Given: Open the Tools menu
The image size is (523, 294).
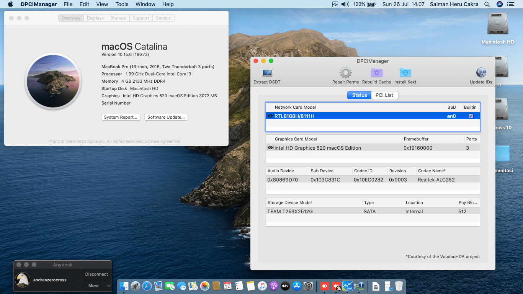Looking at the screenshot, I should (122, 4).
